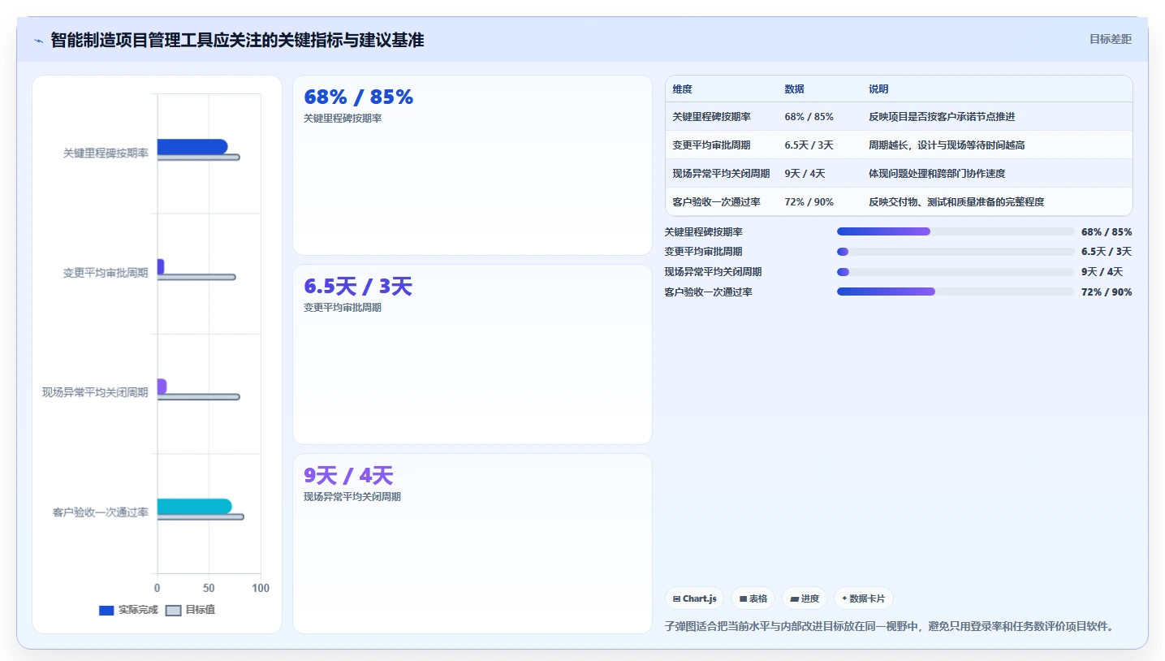The height and width of the screenshot is (661, 1165).
Task: Select table cell 客户验收一次通过率
Action: coord(717,202)
